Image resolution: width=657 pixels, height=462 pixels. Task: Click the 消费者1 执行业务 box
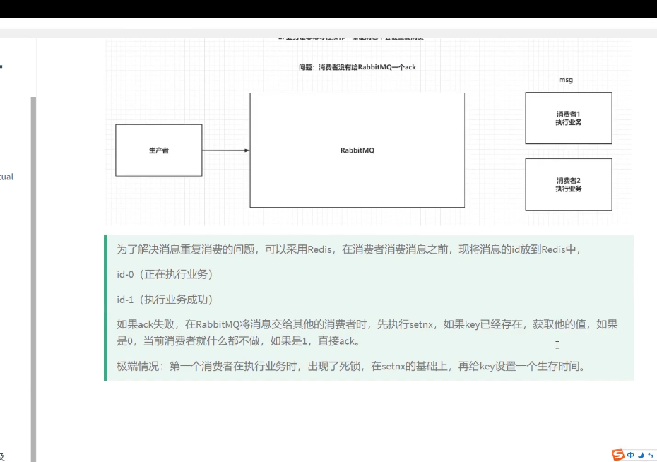click(x=569, y=118)
